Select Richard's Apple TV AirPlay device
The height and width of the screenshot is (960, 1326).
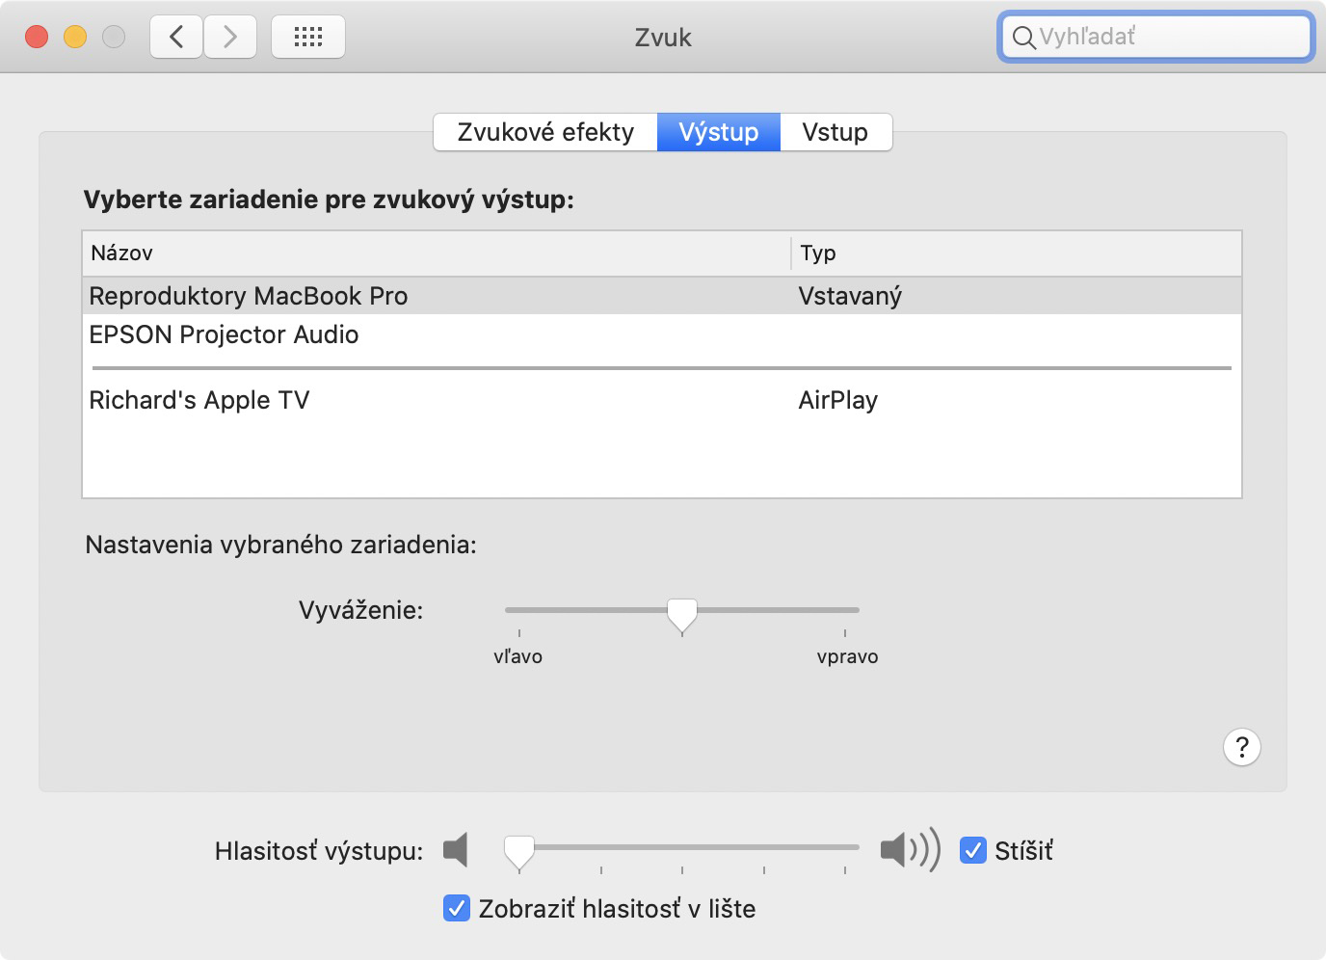coord(662,400)
